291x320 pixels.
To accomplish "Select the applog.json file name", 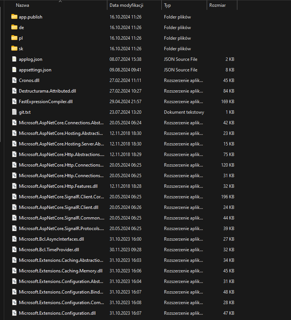I will [31, 59].
